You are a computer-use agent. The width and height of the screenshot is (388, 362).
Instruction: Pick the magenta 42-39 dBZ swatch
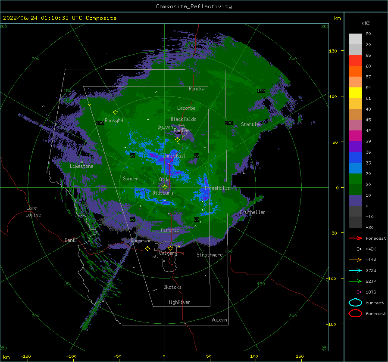[355, 136]
